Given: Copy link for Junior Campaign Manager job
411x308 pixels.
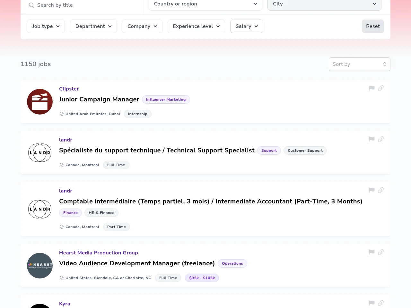Looking at the screenshot, I should coord(381,88).
